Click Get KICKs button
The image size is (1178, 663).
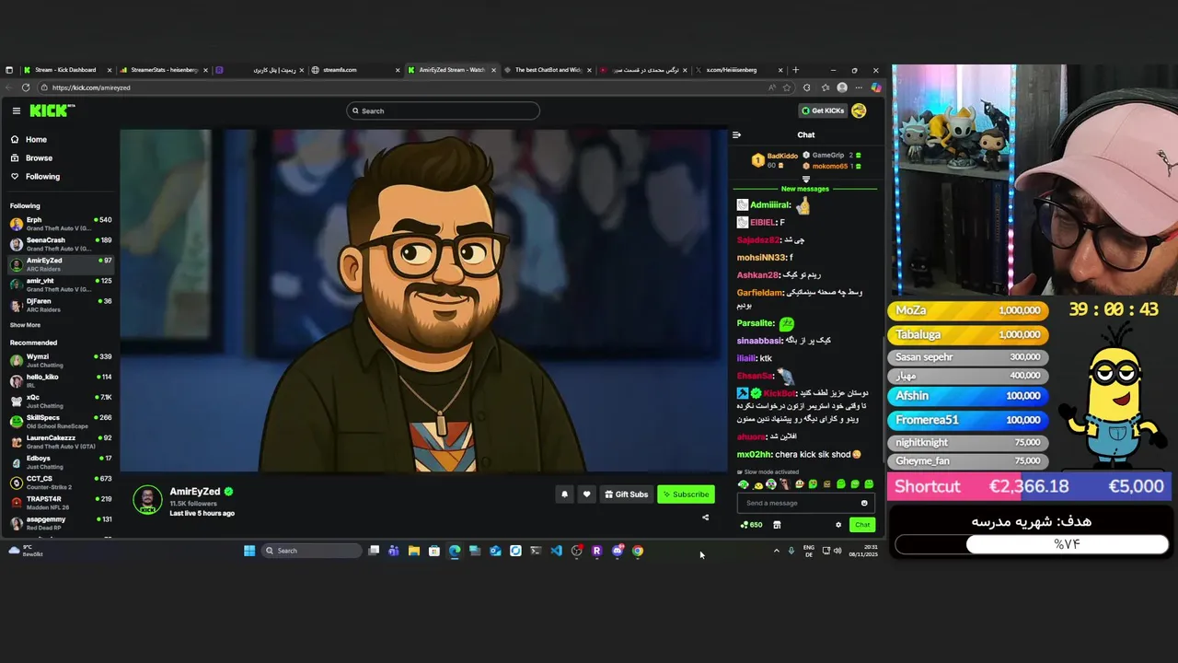(822, 110)
